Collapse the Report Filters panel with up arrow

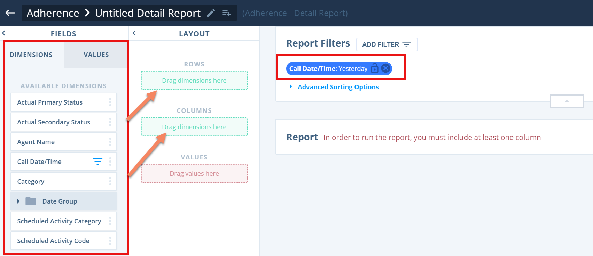(x=567, y=101)
